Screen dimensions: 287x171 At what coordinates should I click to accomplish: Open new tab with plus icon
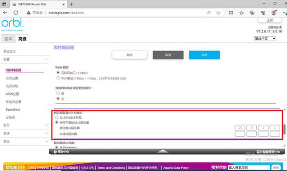71,4
